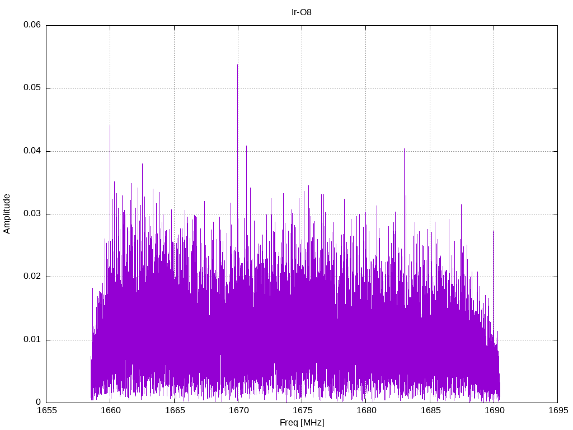Click the 1655 x-axis tick label

(x=47, y=410)
